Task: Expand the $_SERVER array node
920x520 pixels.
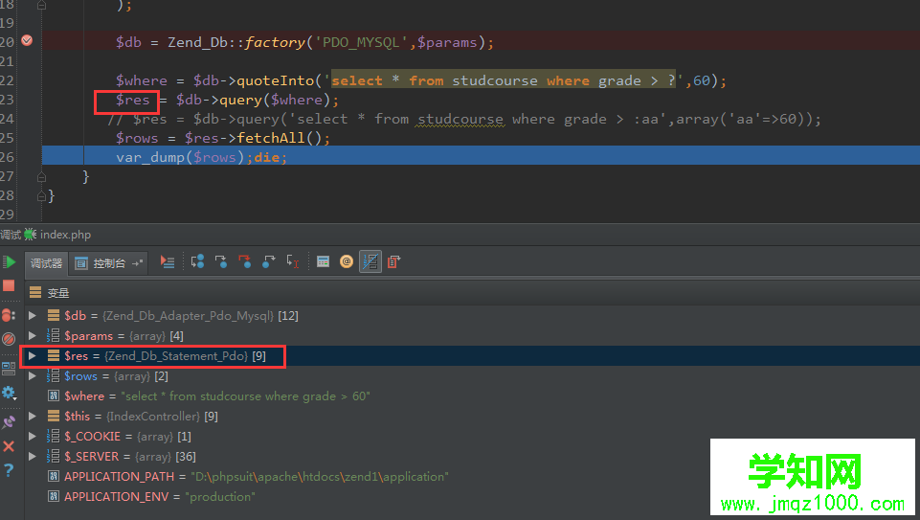Action: tap(33, 456)
